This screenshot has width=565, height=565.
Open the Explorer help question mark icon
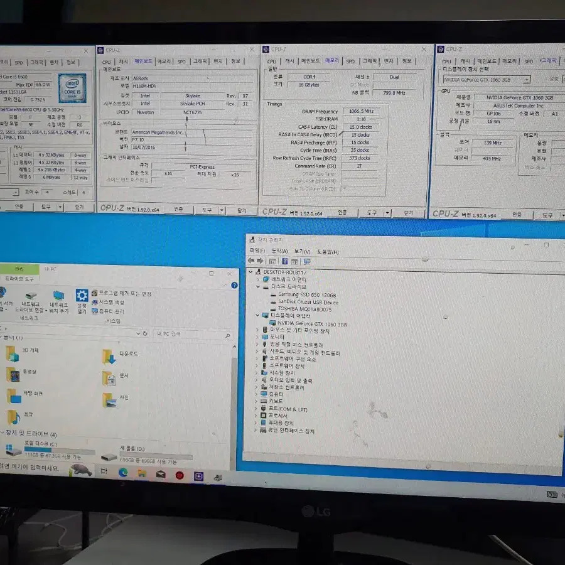coord(234,286)
